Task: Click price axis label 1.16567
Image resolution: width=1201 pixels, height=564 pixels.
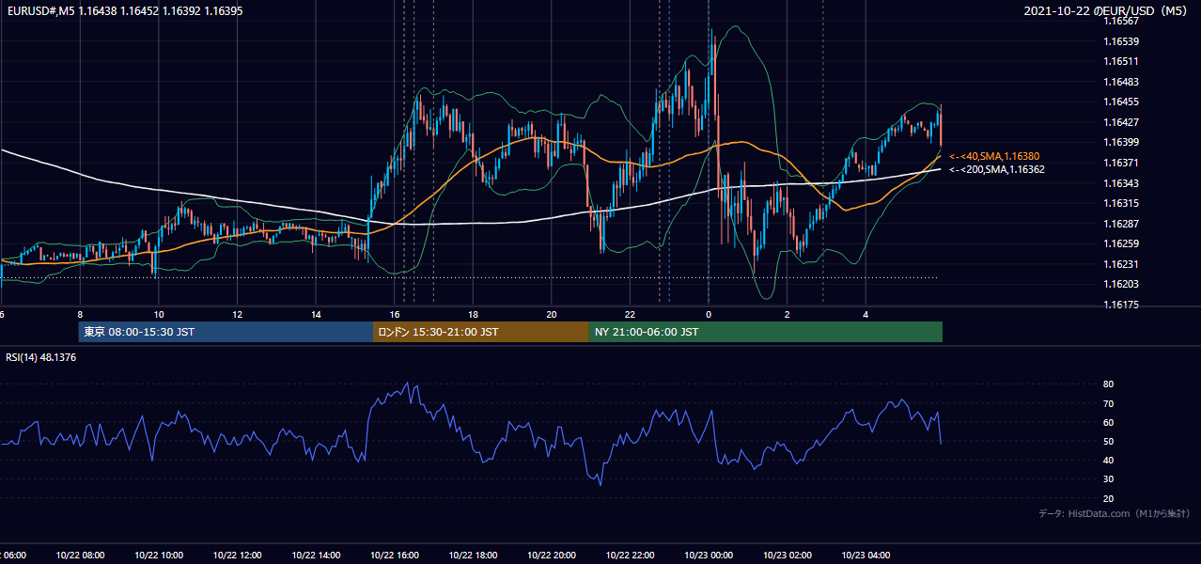Action: (1121, 22)
